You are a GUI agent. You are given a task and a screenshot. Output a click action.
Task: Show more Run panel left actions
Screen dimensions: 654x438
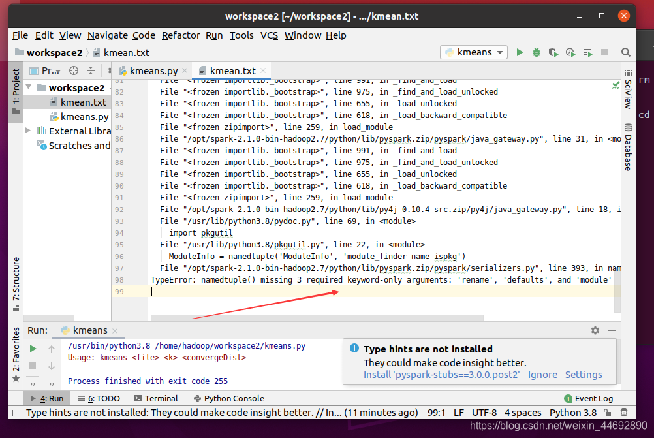pyautogui.click(x=33, y=384)
